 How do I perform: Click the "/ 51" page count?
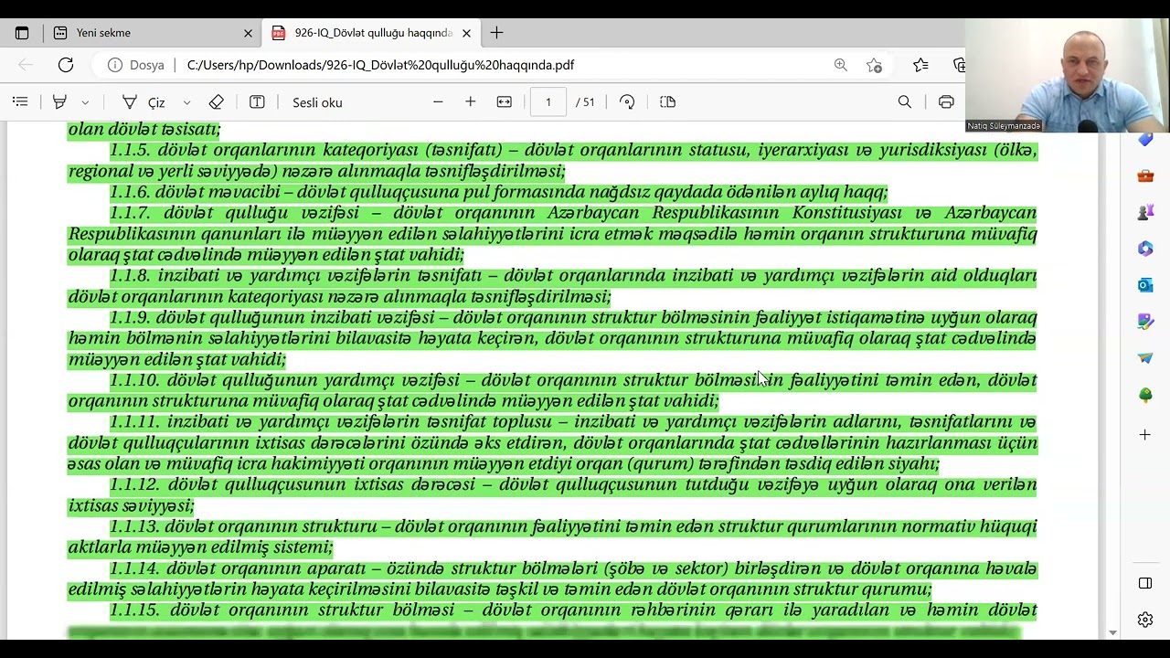585,102
